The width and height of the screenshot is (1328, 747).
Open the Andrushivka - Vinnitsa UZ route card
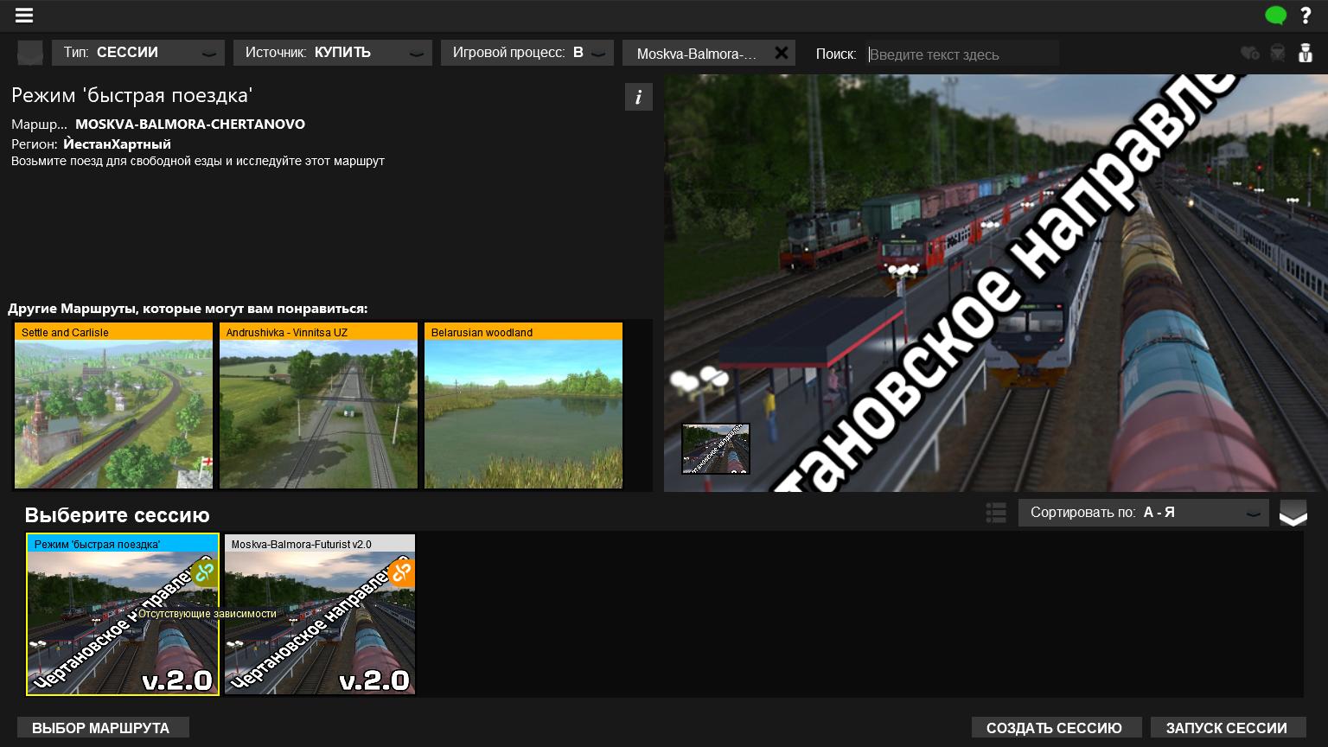(x=318, y=405)
